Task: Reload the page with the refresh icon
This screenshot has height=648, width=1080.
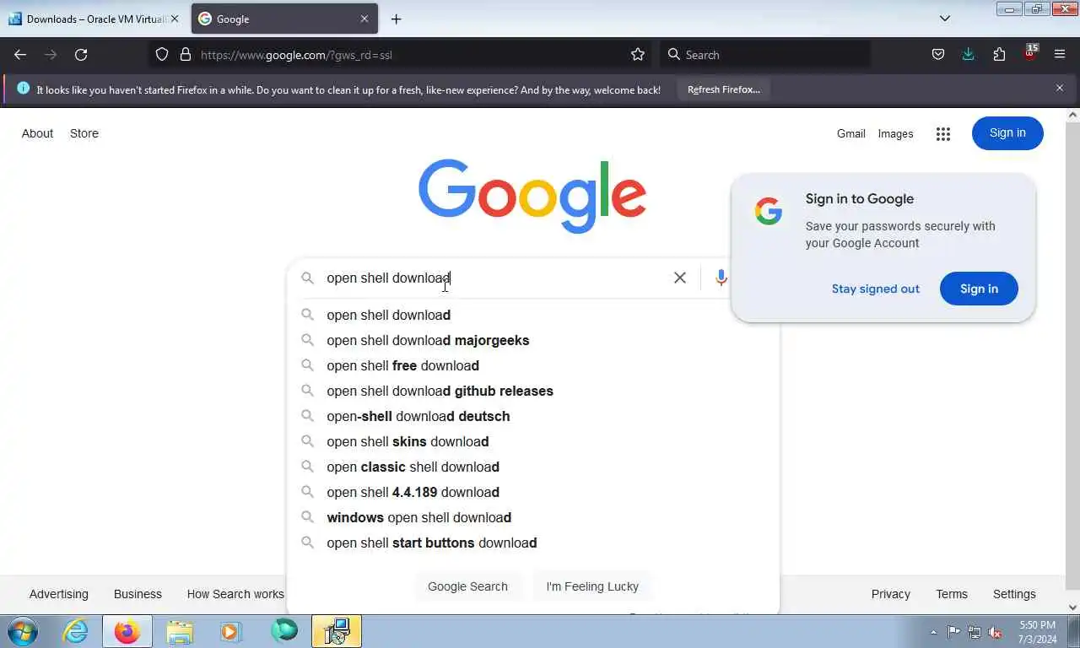Action: [81, 55]
